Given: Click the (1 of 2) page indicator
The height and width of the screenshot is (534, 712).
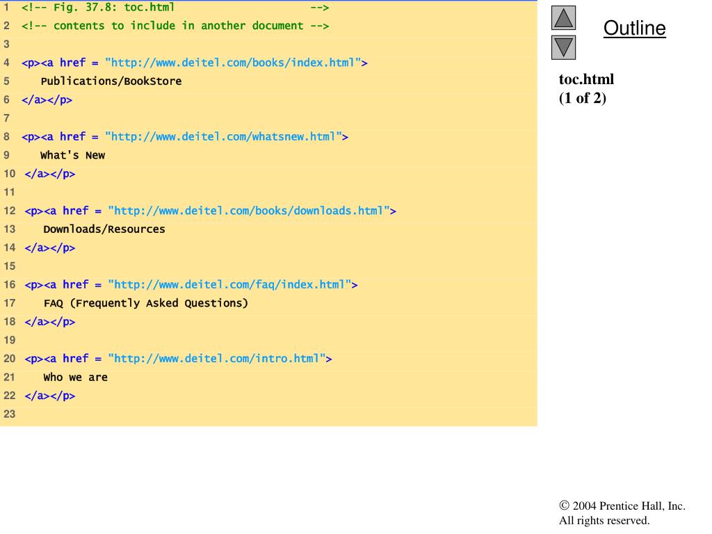Looking at the screenshot, I should point(583,98).
